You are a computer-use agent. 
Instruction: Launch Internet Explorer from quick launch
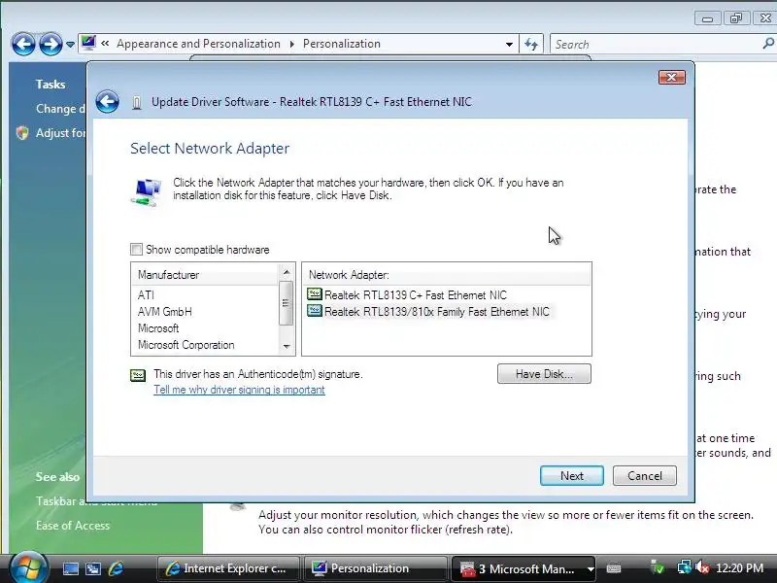click(116, 568)
